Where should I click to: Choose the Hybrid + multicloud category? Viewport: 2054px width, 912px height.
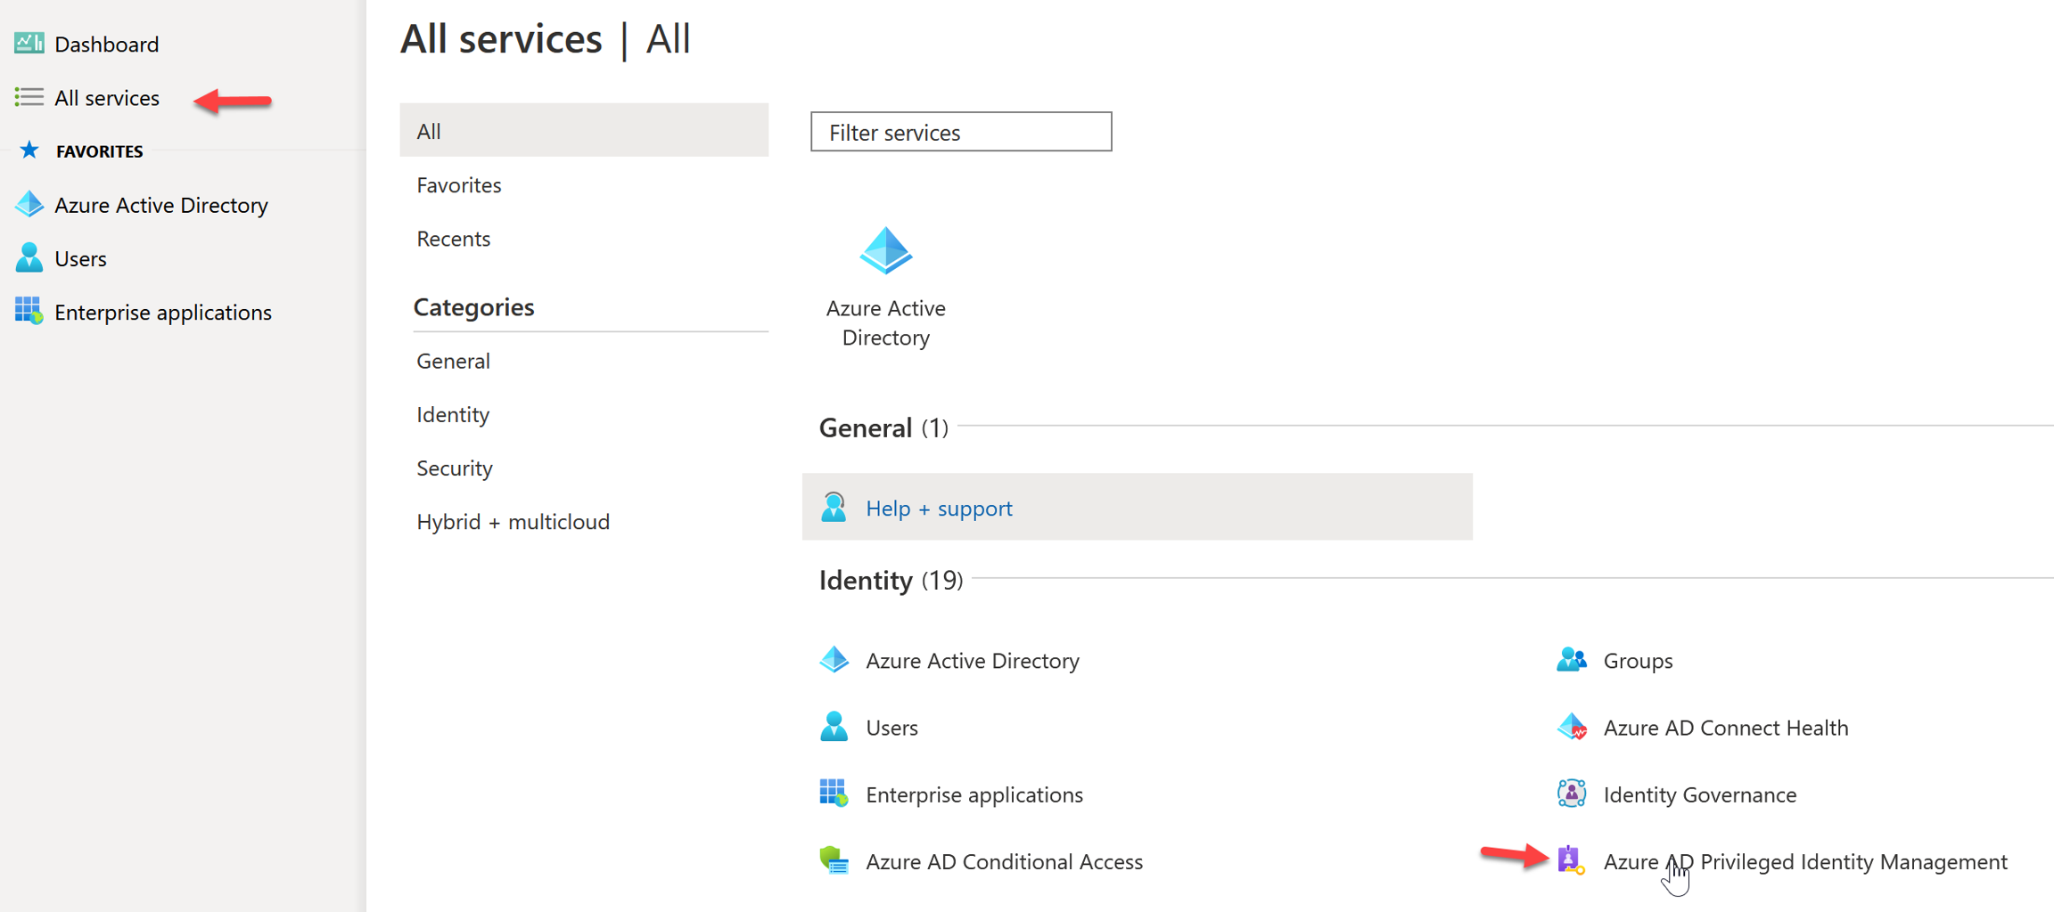513,522
